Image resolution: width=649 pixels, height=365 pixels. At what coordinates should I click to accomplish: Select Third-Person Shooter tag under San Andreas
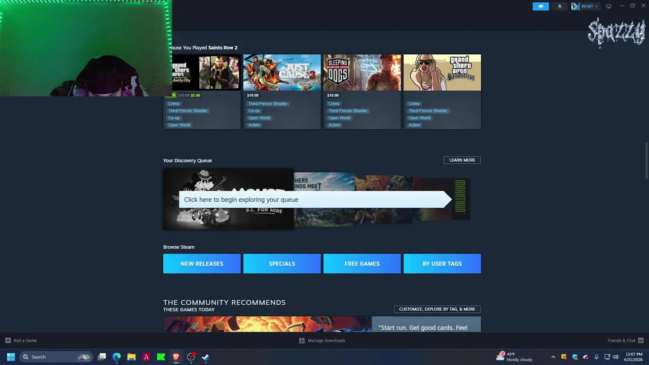428,111
